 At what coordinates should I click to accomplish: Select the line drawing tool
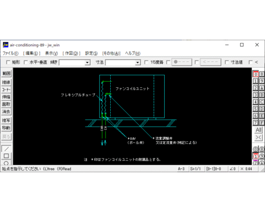tap(6, 149)
